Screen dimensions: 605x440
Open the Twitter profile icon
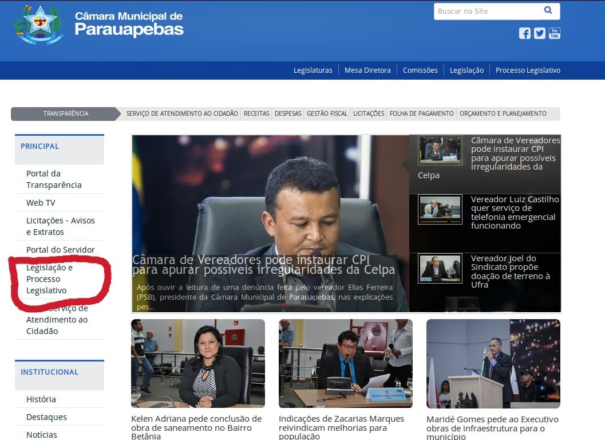tap(539, 33)
